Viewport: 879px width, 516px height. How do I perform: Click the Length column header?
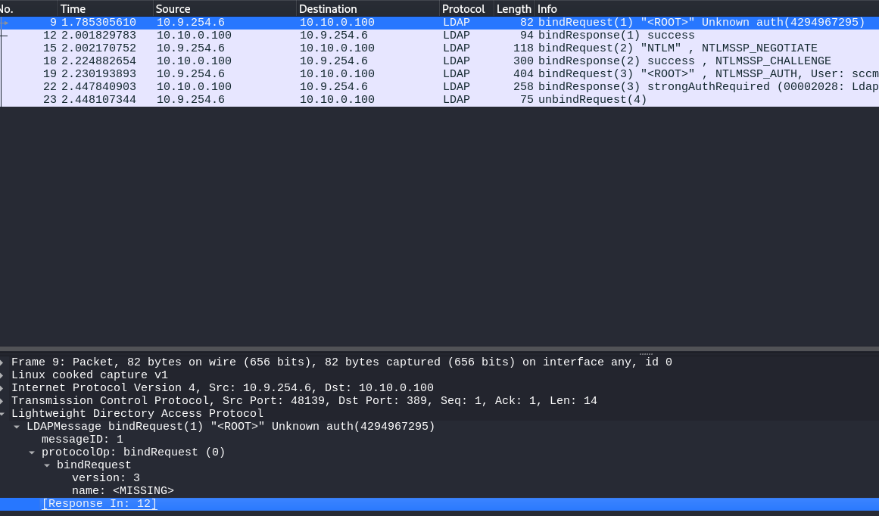coord(513,9)
